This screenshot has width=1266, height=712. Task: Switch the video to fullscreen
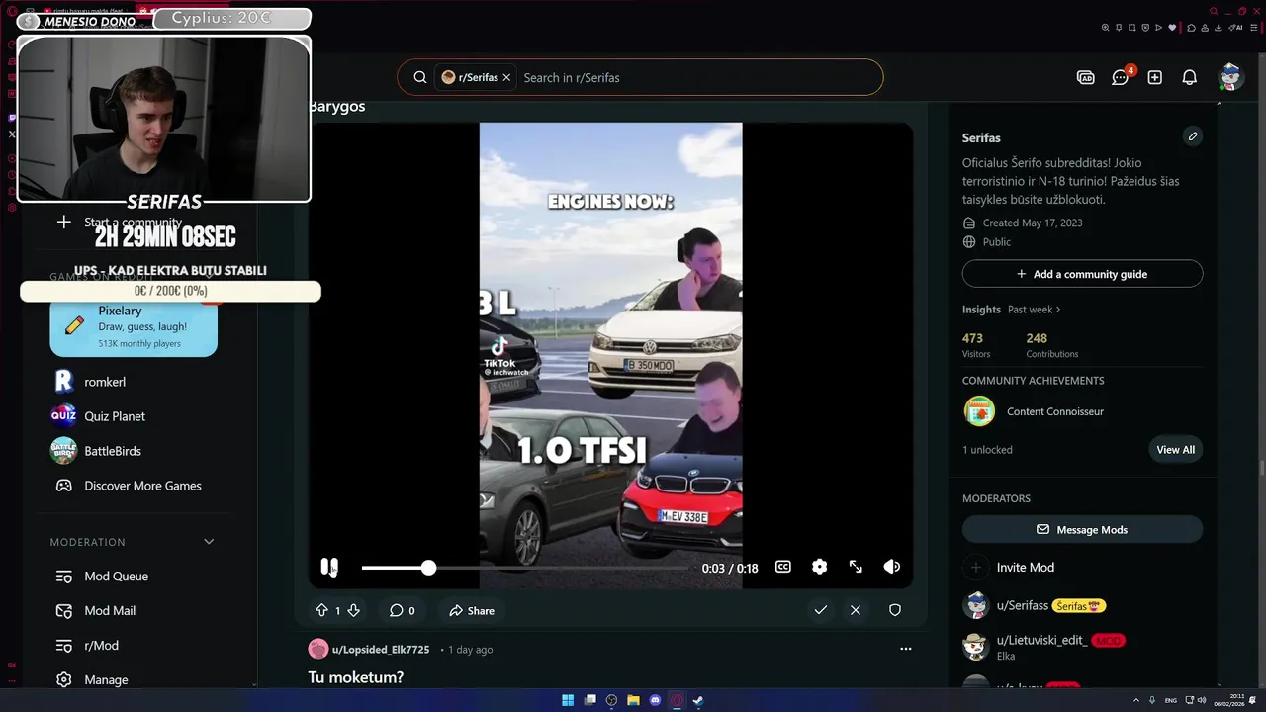856,567
